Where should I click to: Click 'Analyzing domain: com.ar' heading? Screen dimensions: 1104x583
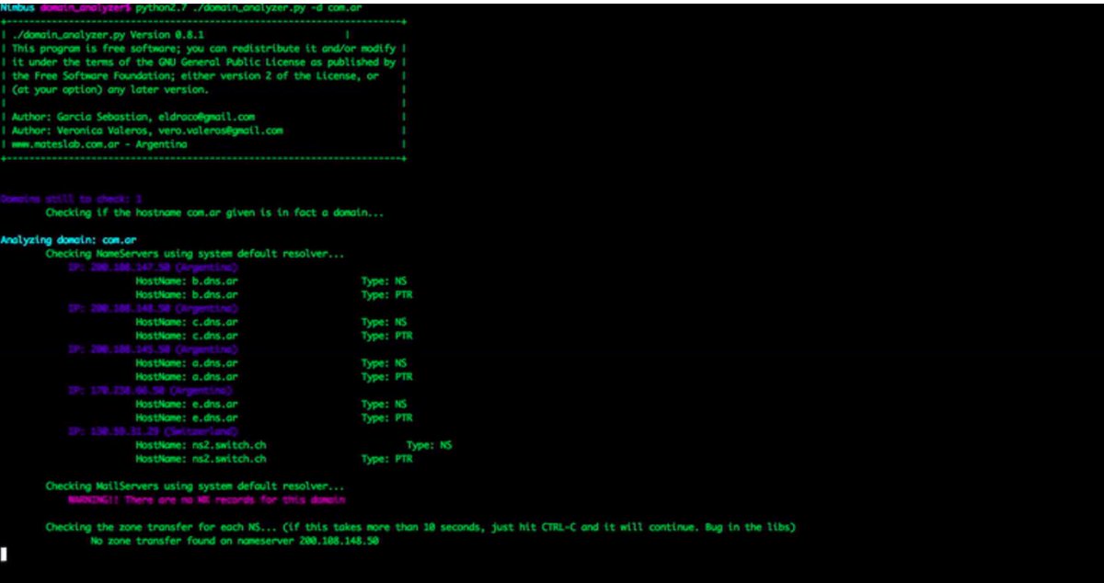[x=69, y=240]
